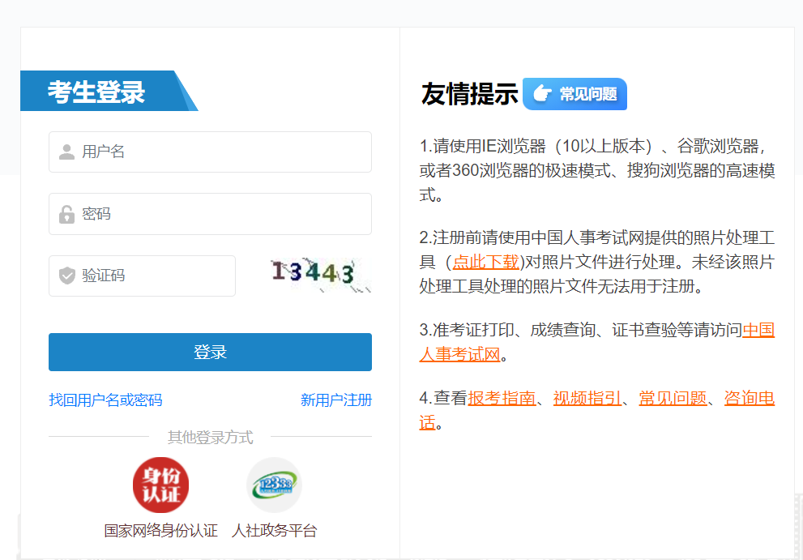The image size is (803, 560).
Task: Focus the 验证码 verification code input
Action: tap(154, 276)
